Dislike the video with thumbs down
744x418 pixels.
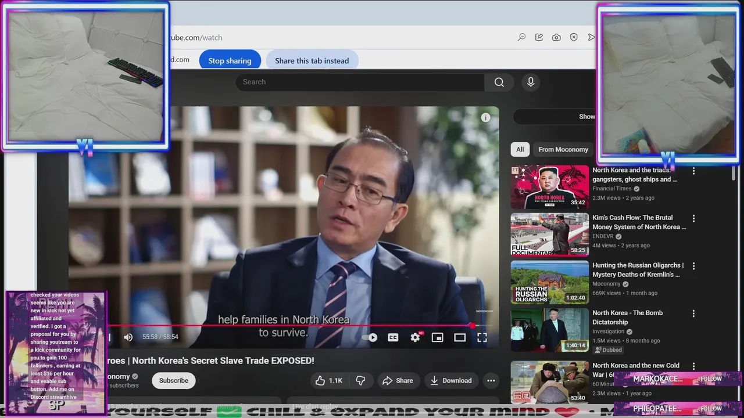(361, 381)
